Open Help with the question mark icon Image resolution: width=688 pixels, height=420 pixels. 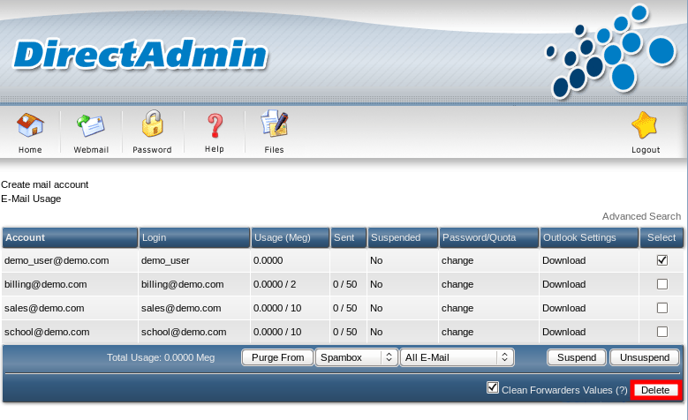click(214, 126)
